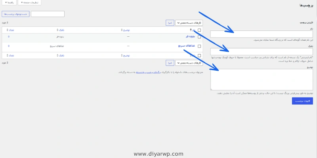Focus the توضیح description textarea

tap(262, 80)
